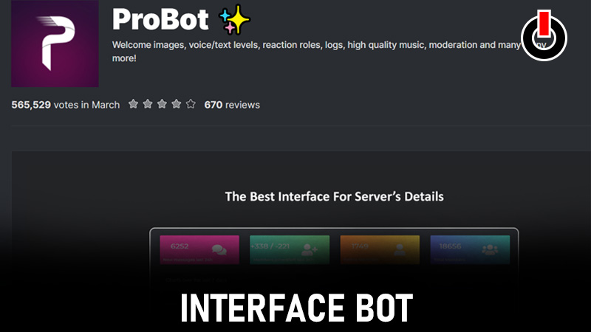Open the ProBot title heading
The image size is (591, 332).
[160, 20]
